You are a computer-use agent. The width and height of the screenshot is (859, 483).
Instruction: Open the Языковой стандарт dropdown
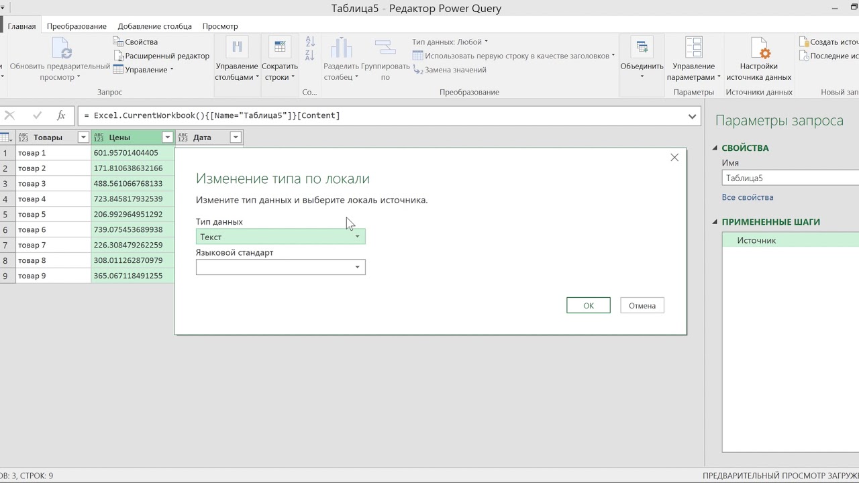(281, 267)
